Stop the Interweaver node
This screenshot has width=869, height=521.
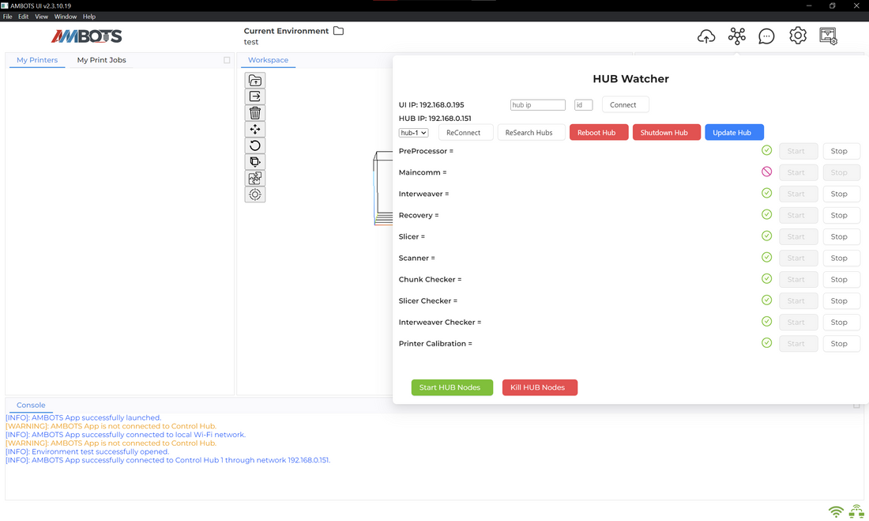point(840,194)
